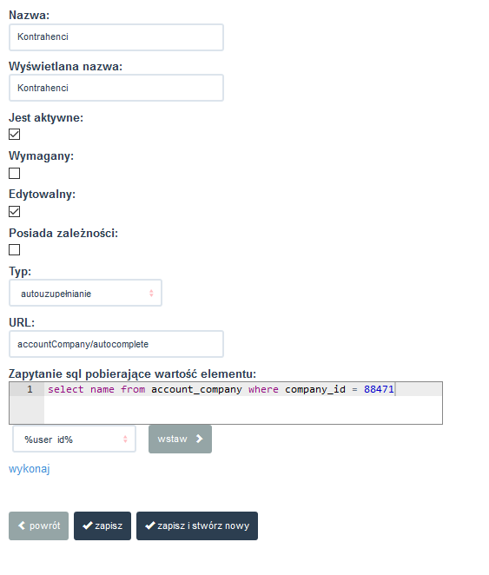Toggle the Edytowalny checkbox off
The height and width of the screenshot is (575, 489).
click(x=14, y=212)
